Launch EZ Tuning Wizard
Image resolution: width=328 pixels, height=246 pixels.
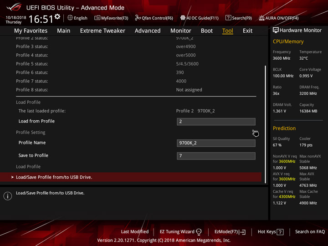[x=180, y=232]
